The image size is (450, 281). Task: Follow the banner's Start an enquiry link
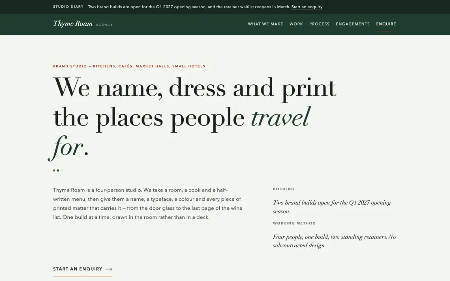tap(307, 7)
